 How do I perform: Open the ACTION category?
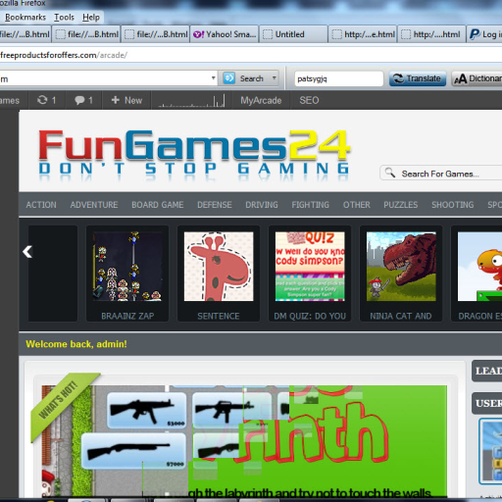(x=41, y=205)
